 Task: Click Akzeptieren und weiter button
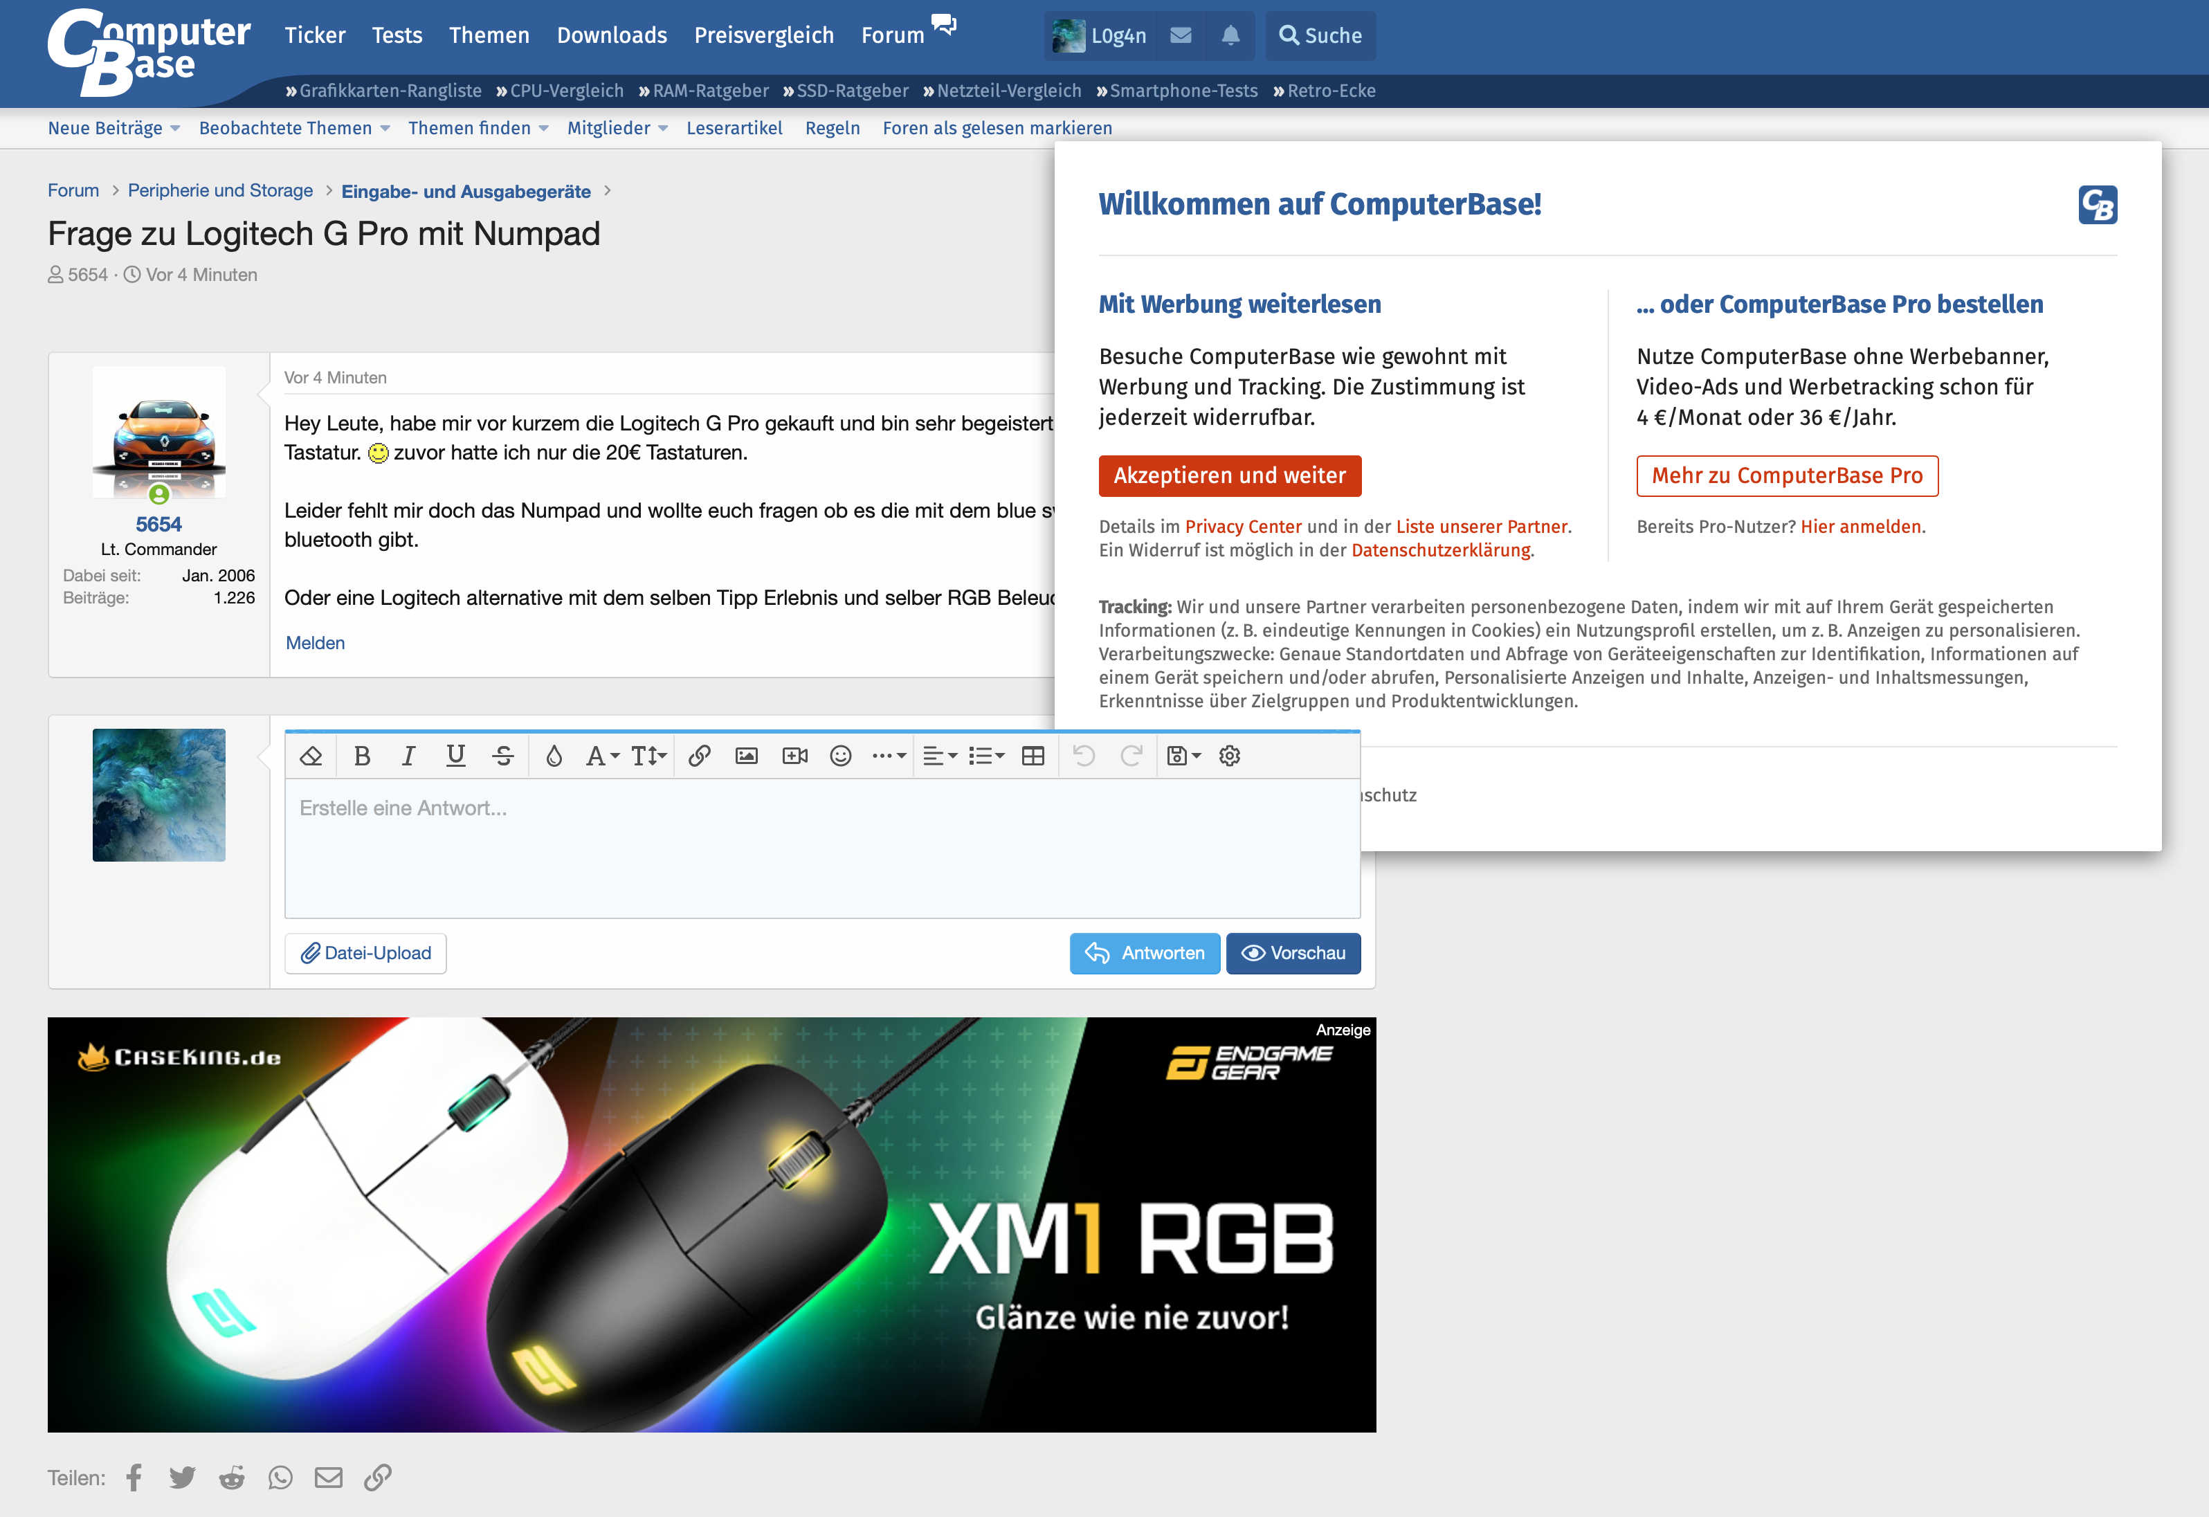(x=1229, y=475)
